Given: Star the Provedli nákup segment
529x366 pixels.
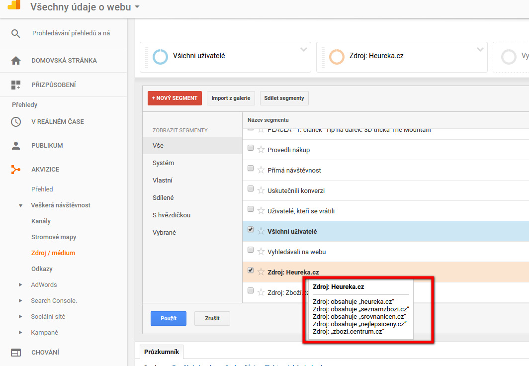Looking at the screenshot, I should 261,150.
